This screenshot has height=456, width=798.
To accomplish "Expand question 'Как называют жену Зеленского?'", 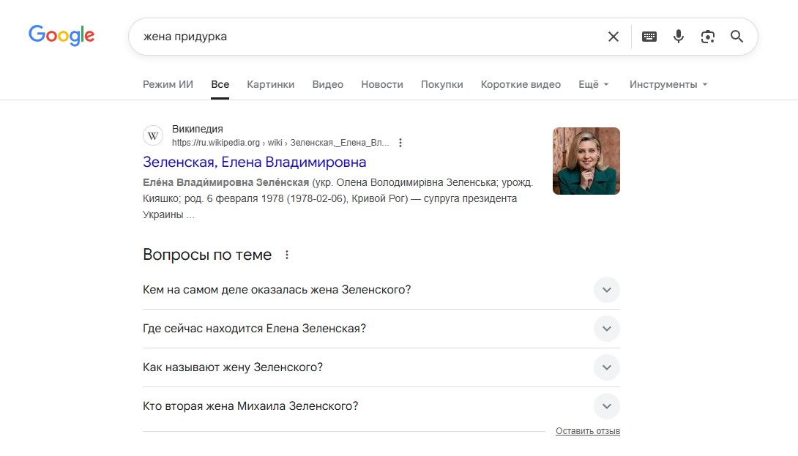I will coord(381,367).
